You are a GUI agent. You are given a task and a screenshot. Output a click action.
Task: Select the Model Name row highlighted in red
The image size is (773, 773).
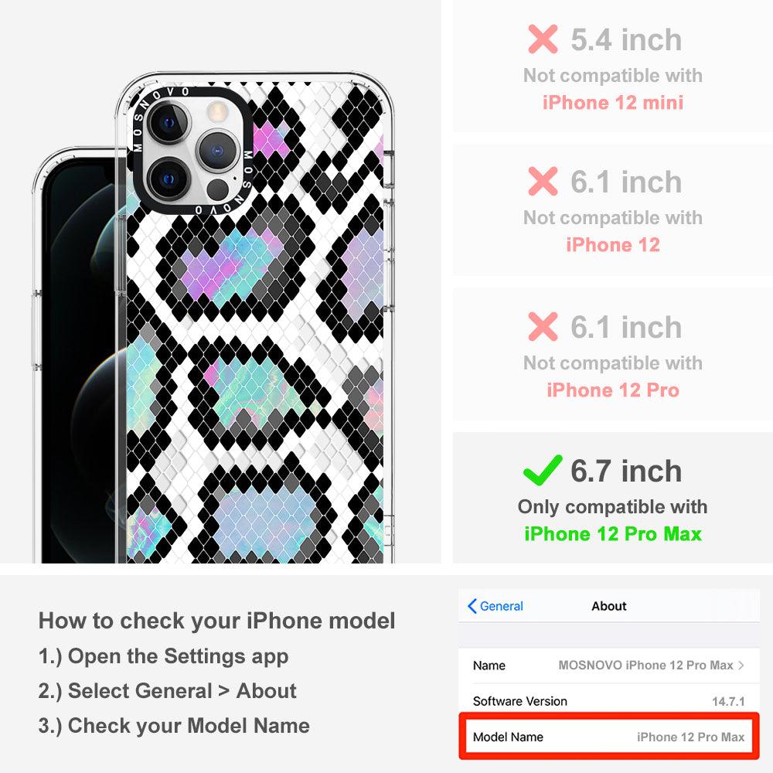608,737
